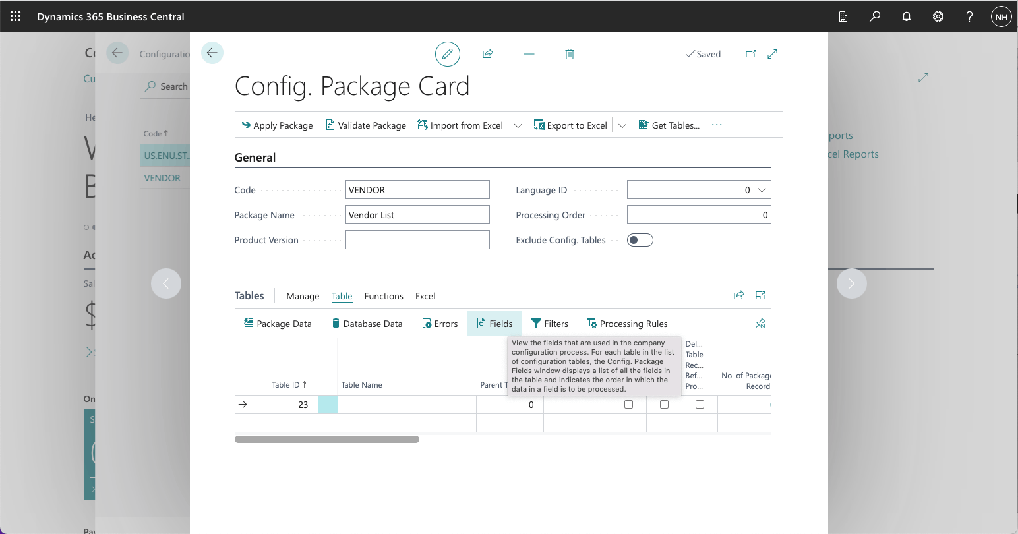The height and width of the screenshot is (534, 1018).
Task: Click Get Tables...
Action: 669,125
